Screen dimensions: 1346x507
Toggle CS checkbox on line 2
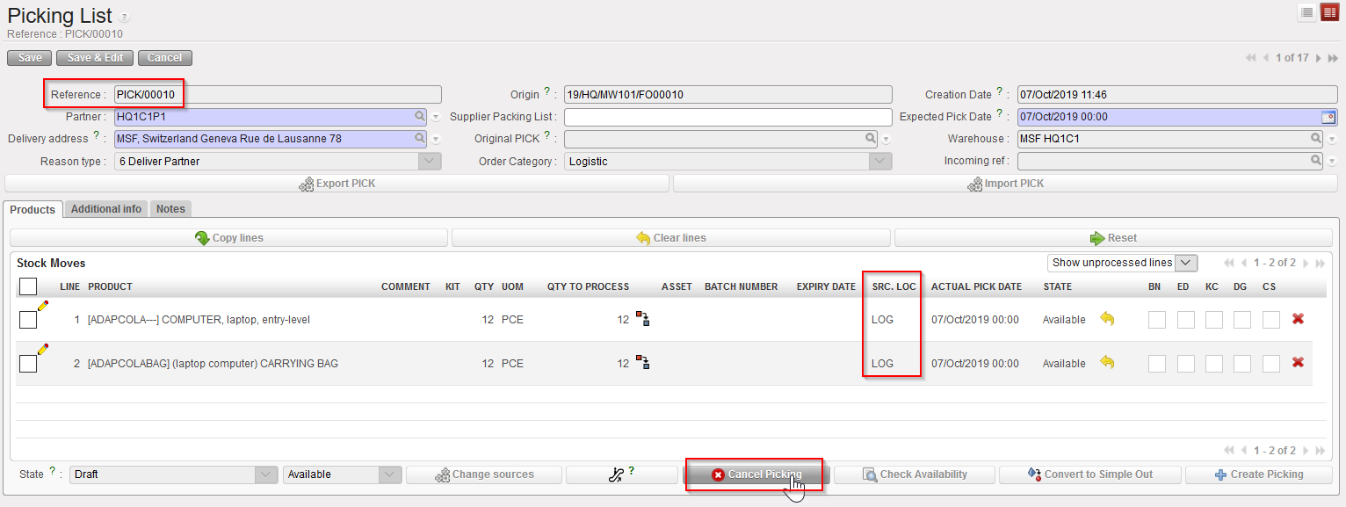click(x=1271, y=364)
